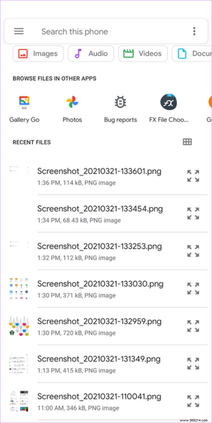Expand Screenshot_20210321-133601.png to full view
This screenshot has height=423, width=212.
[193, 175]
